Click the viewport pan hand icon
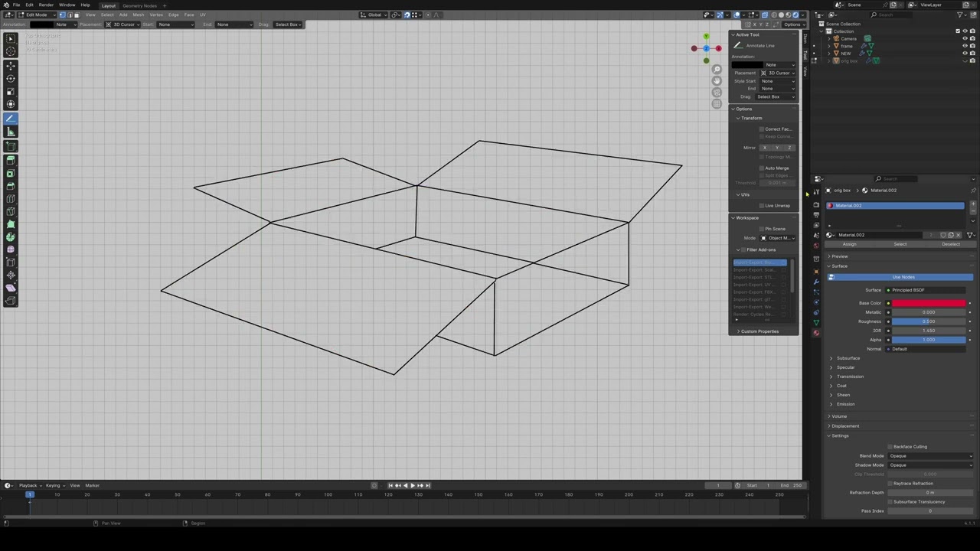 (x=717, y=81)
